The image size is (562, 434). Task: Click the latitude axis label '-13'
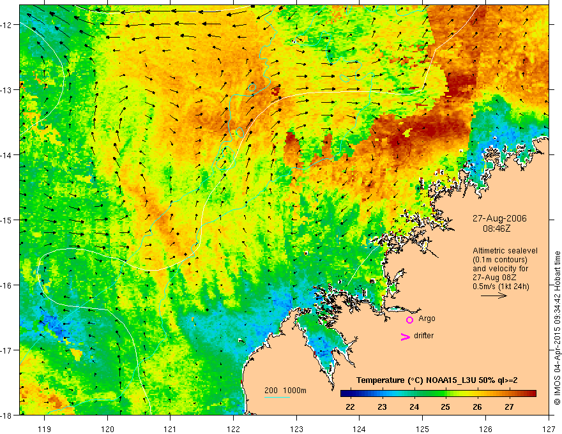tap(6, 90)
